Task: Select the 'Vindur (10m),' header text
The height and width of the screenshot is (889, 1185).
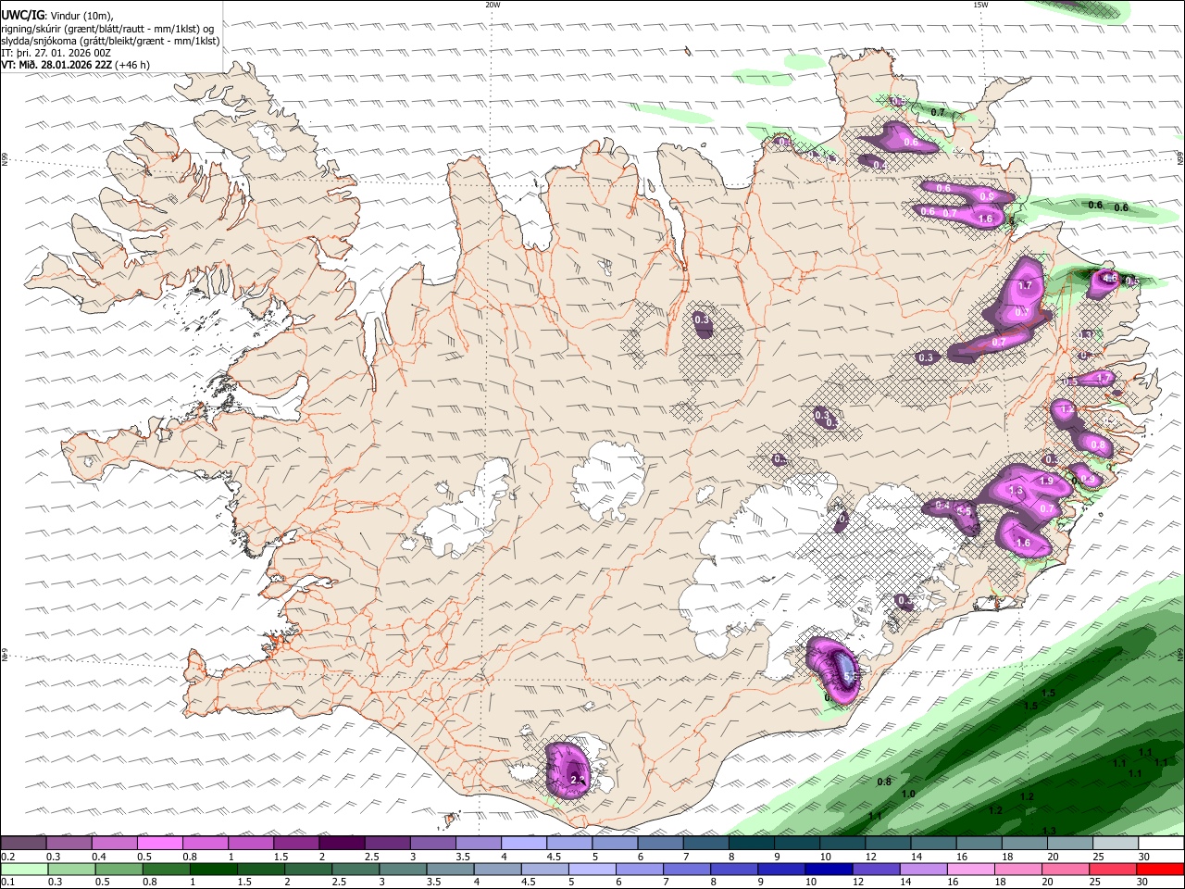Action: click(81, 16)
